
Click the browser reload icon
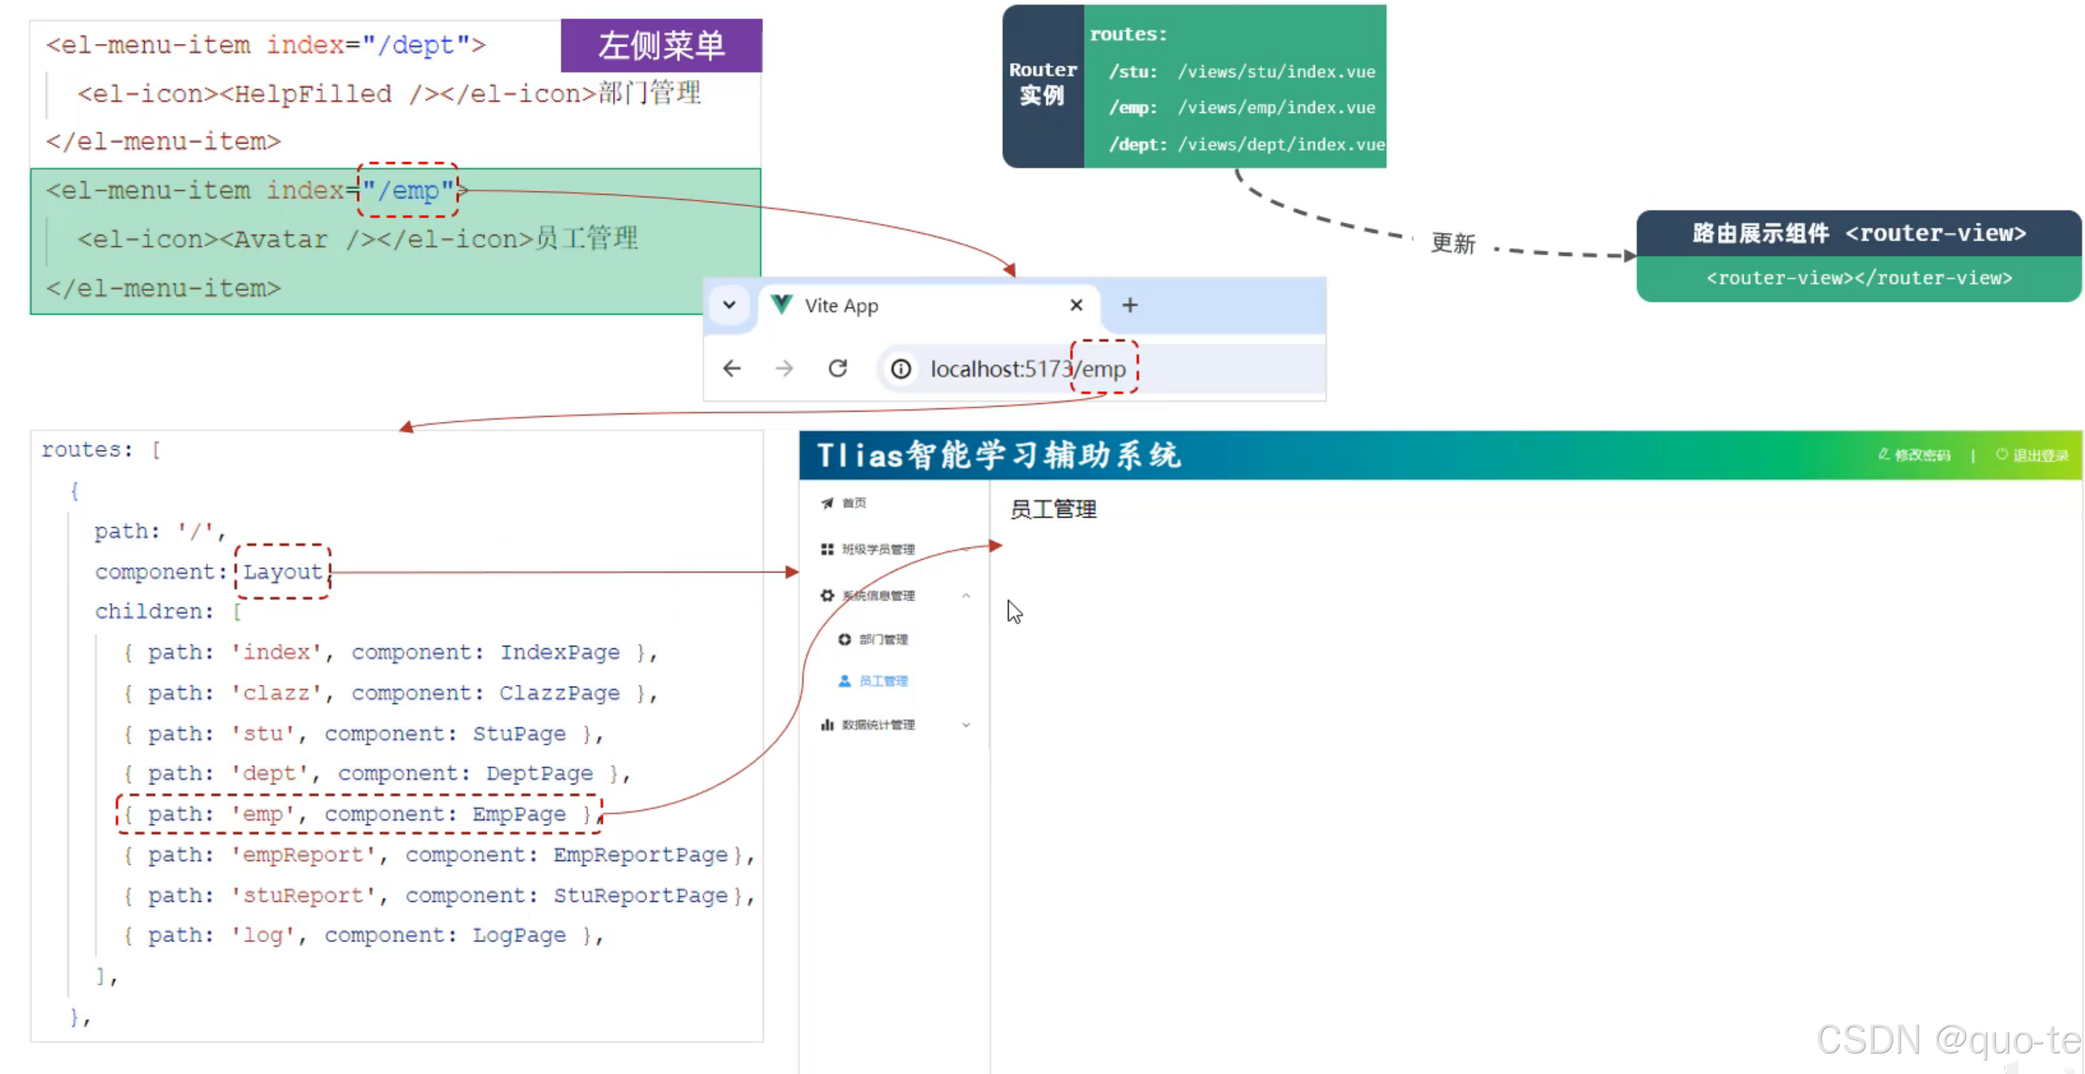pos(838,368)
